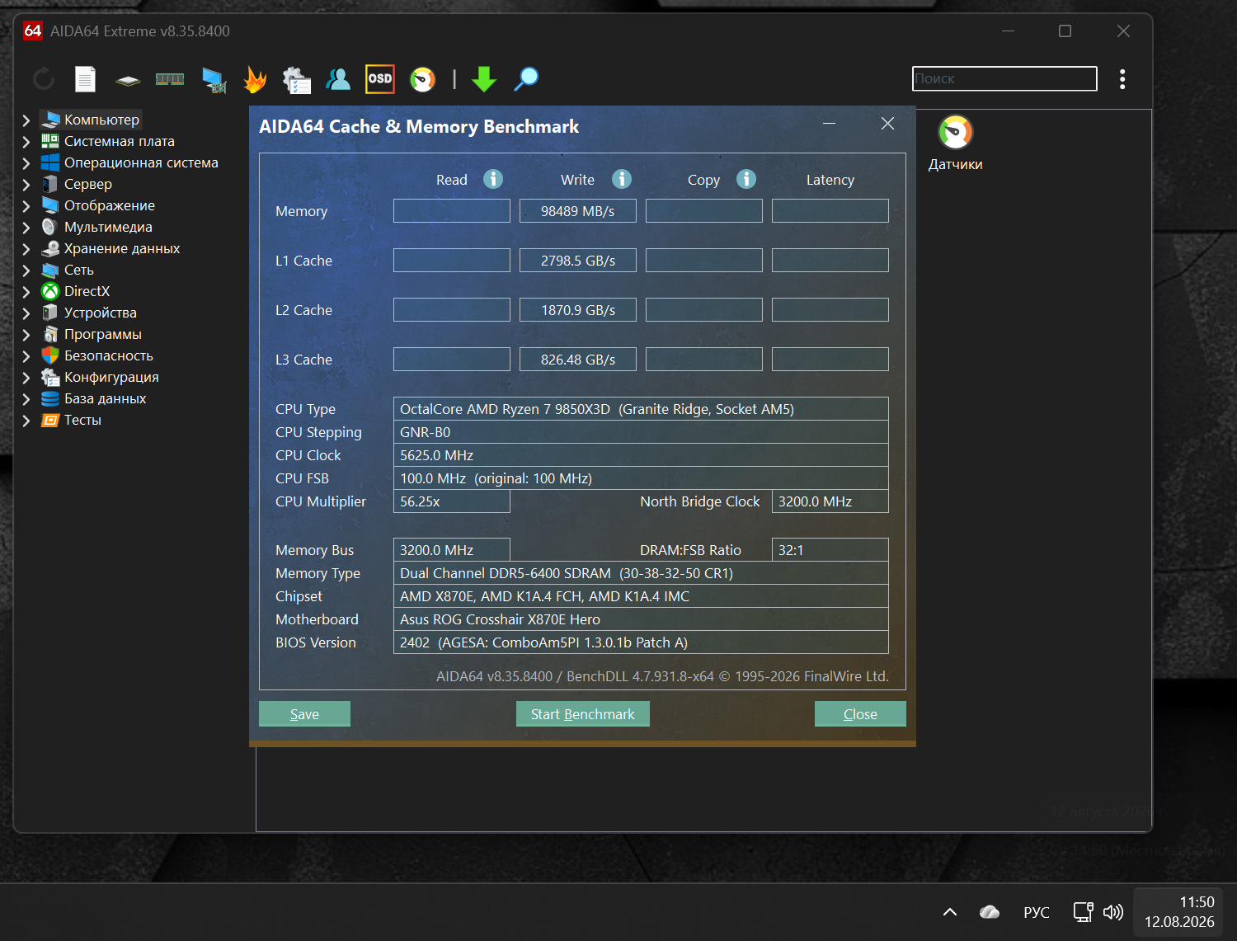1237x941 pixels.
Task: Click the Motherboard value Asus ROG Crosshair
Action: click(641, 619)
